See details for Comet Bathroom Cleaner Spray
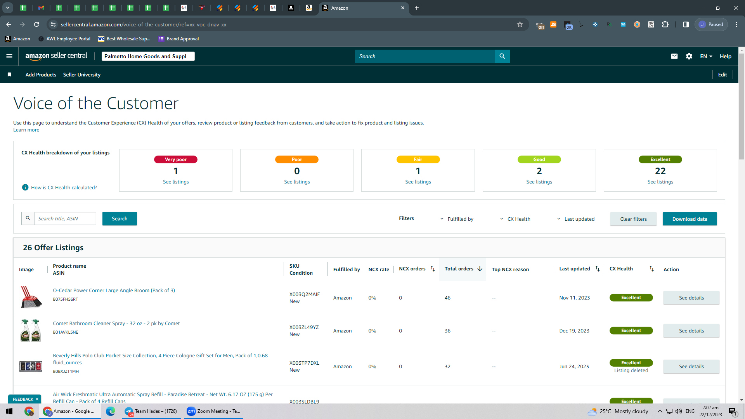This screenshot has width=745, height=419. [691, 331]
